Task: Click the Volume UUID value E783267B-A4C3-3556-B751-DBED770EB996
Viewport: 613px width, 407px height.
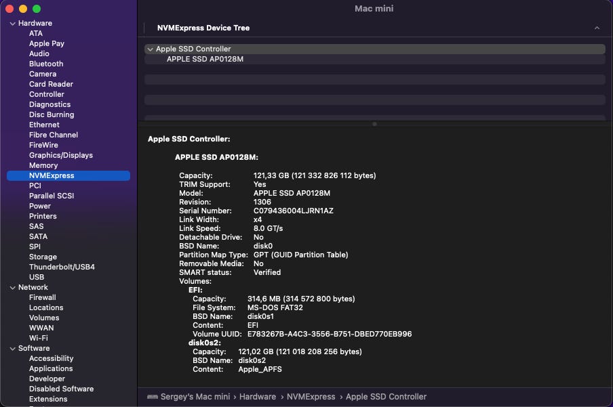Action: pyautogui.click(x=330, y=335)
